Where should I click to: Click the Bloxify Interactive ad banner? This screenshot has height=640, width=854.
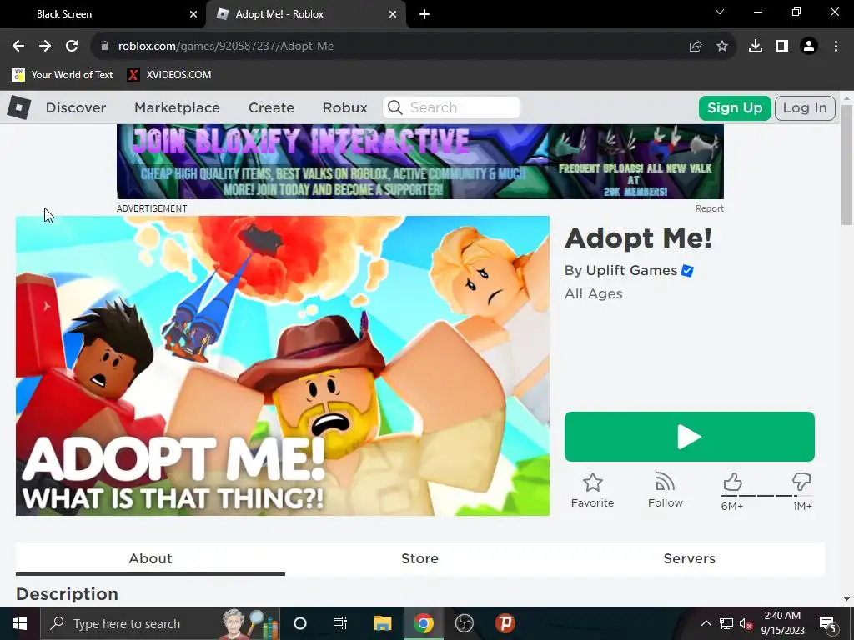coord(420,162)
